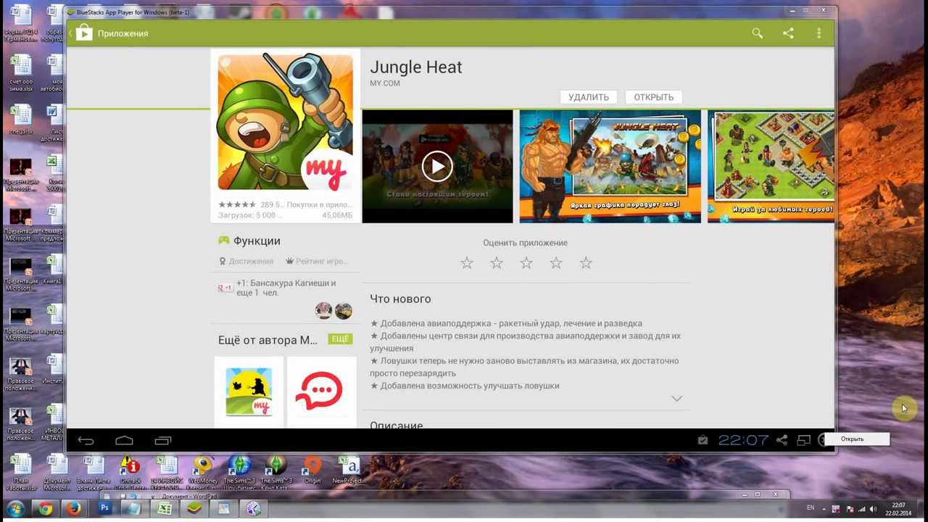Open Photoshop from taskbar

coord(105,508)
